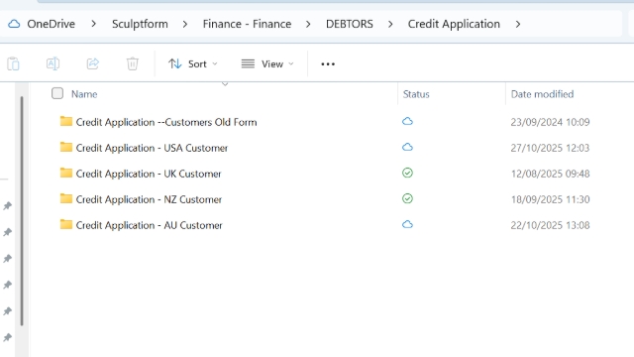Expand chevron after DEBTORS breadcrumb
Viewport: 634px width, 357px height.
click(390, 24)
